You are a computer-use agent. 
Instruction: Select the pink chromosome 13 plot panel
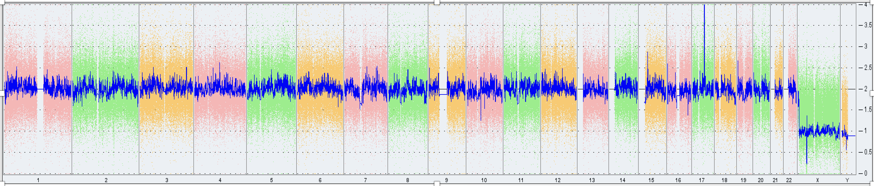(x=593, y=89)
